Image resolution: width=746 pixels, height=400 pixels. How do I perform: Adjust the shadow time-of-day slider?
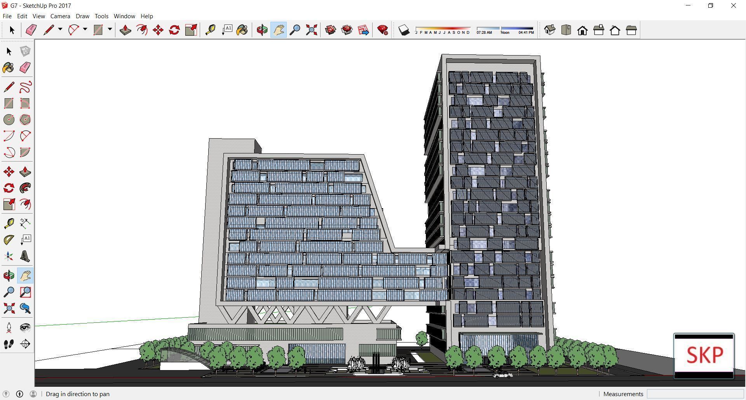pos(505,30)
